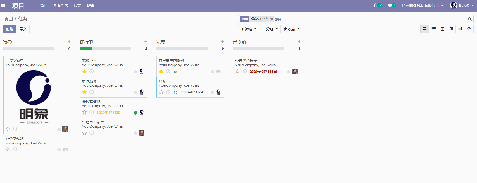Screen dimensions: 477x183
Task: Open the reporting menu right of 所有任务
Action: [x=77, y=6]
